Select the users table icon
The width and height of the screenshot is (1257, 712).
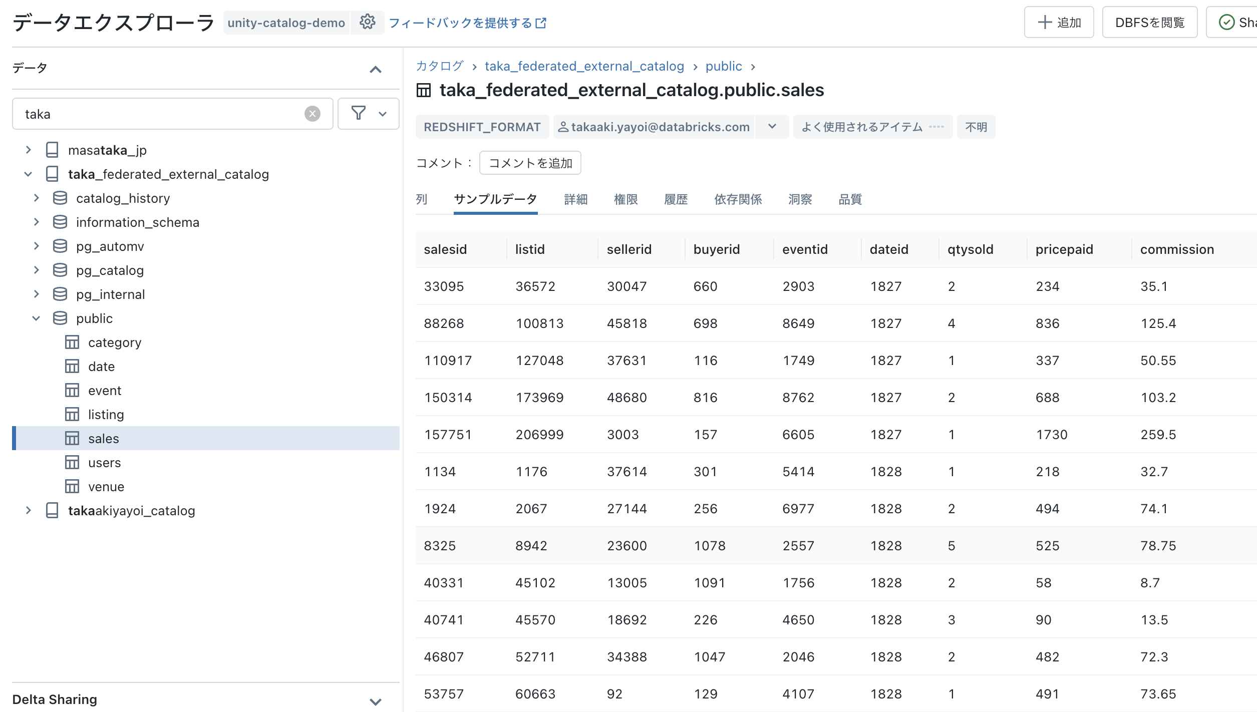click(x=72, y=462)
